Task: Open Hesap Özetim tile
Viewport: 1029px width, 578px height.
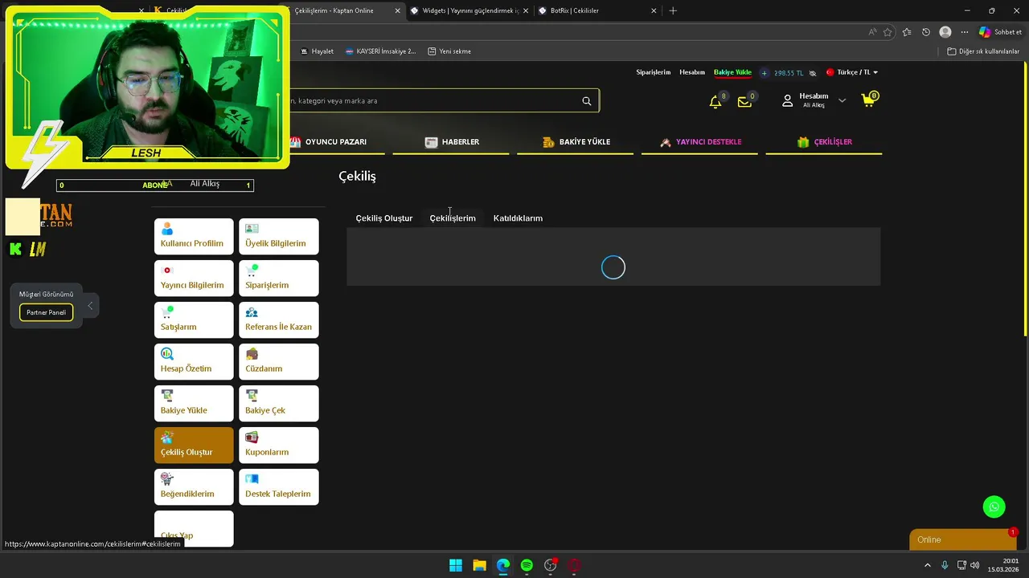Action: click(x=194, y=362)
